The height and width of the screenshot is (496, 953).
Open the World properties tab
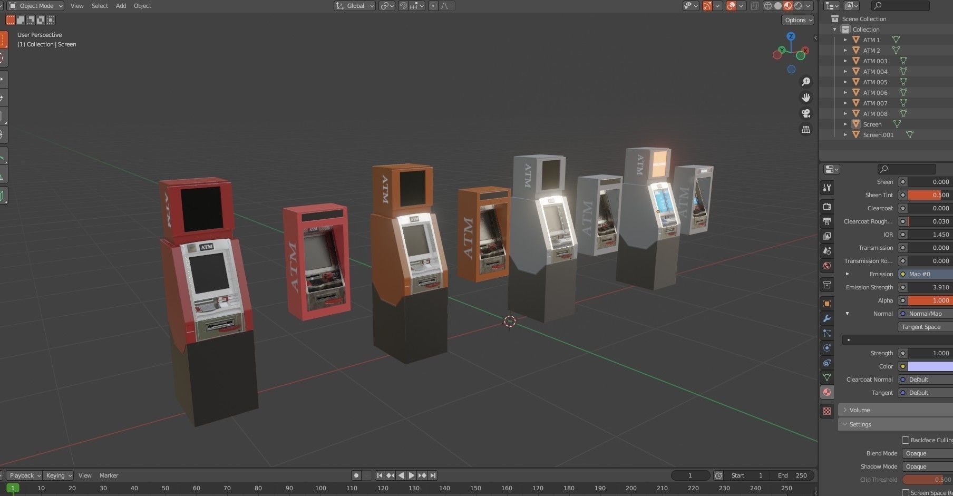pos(827,266)
